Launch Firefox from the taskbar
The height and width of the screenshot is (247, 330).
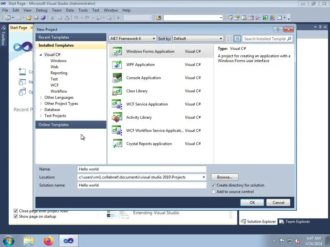pyautogui.click(x=49, y=241)
